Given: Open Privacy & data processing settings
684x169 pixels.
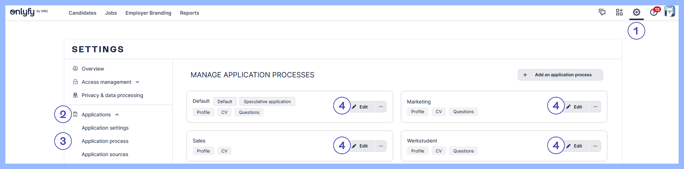Looking at the screenshot, I should coord(112,95).
